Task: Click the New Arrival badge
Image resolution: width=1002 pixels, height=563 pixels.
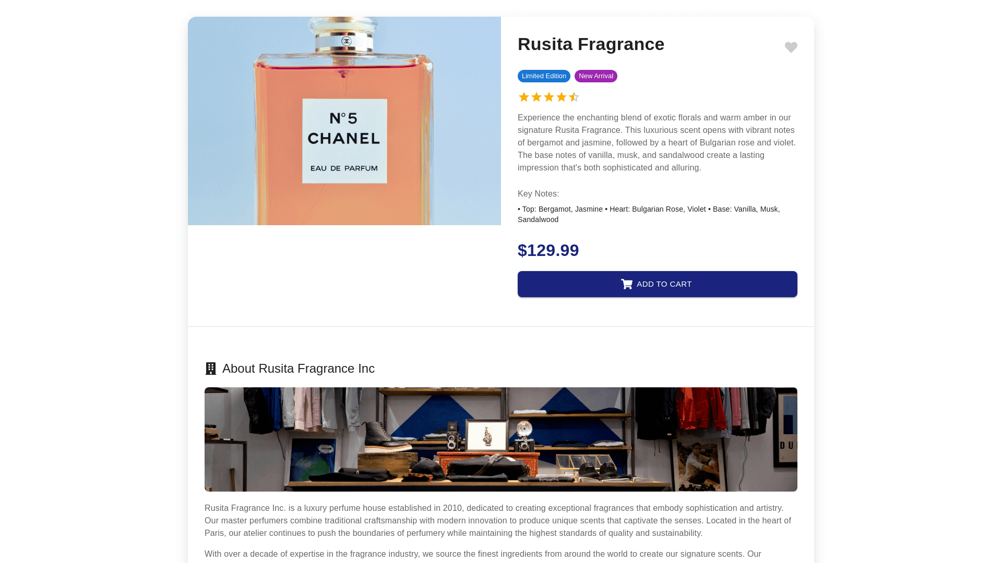Action: click(x=596, y=76)
